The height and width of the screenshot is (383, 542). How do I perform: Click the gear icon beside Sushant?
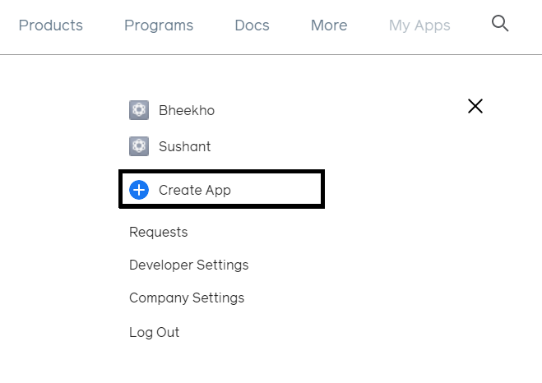pyautogui.click(x=139, y=146)
